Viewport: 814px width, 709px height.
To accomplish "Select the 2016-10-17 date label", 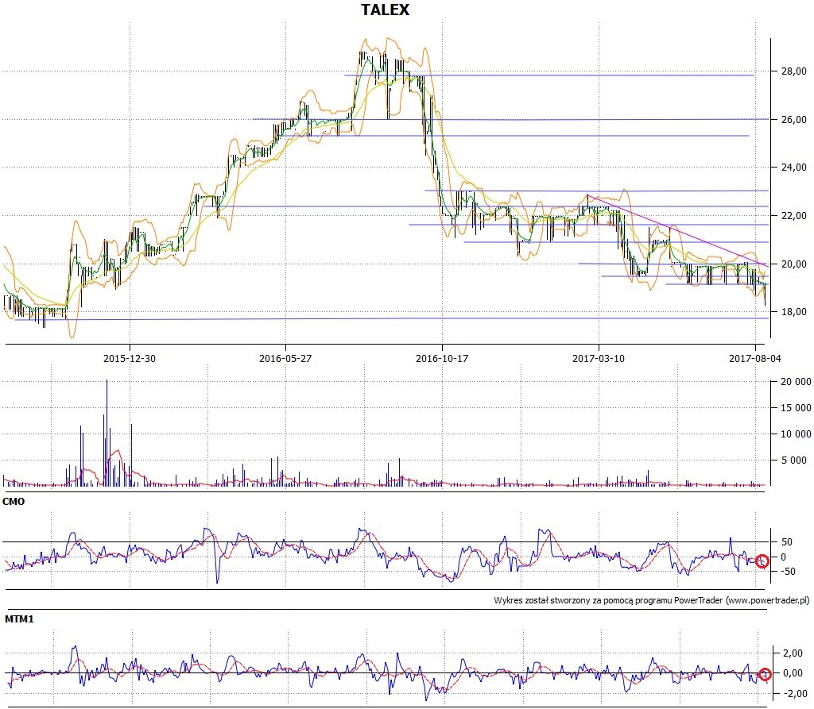I will (x=442, y=358).
